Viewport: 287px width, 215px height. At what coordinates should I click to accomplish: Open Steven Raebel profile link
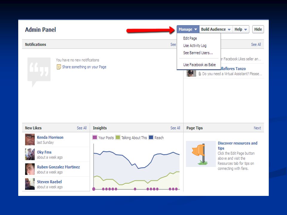pyautogui.click(x=49, y=182)
